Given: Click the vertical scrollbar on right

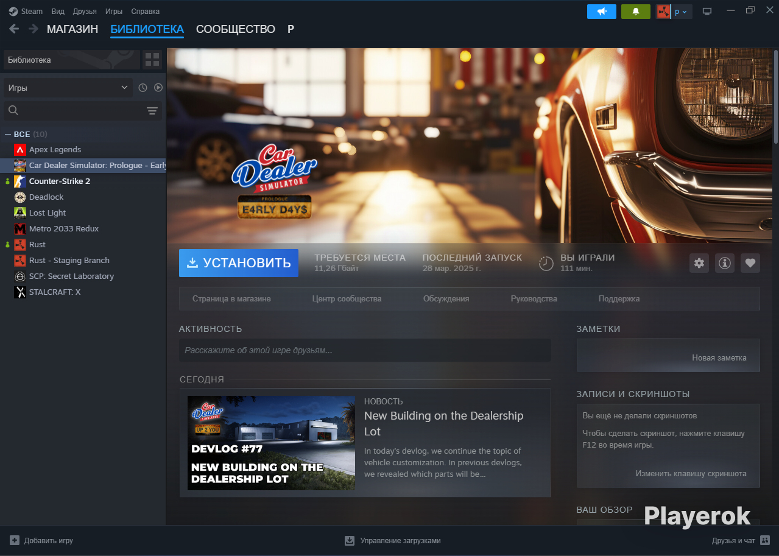Looking at the screenshot, I should [776, 97].
